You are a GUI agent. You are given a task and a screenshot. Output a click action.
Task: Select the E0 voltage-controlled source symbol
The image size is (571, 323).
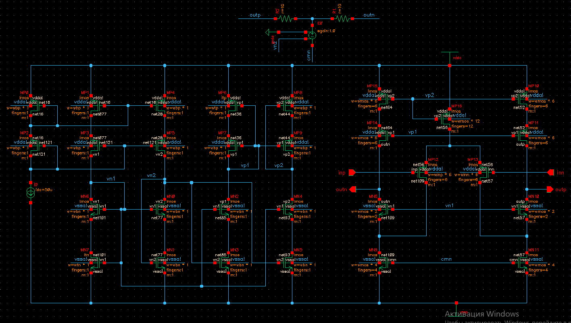[312, 35]
